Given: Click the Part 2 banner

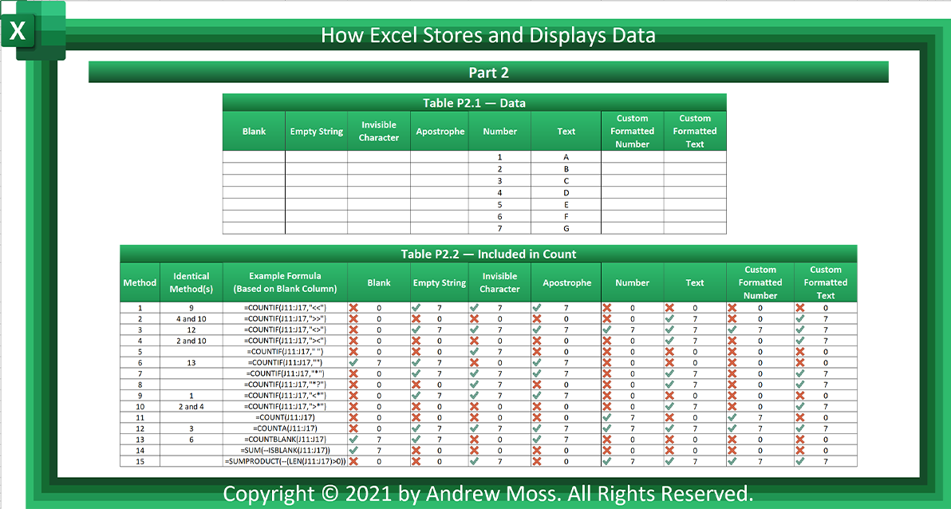Looking at the screenshot, I should pyautogui.click(x=487, y=72).
